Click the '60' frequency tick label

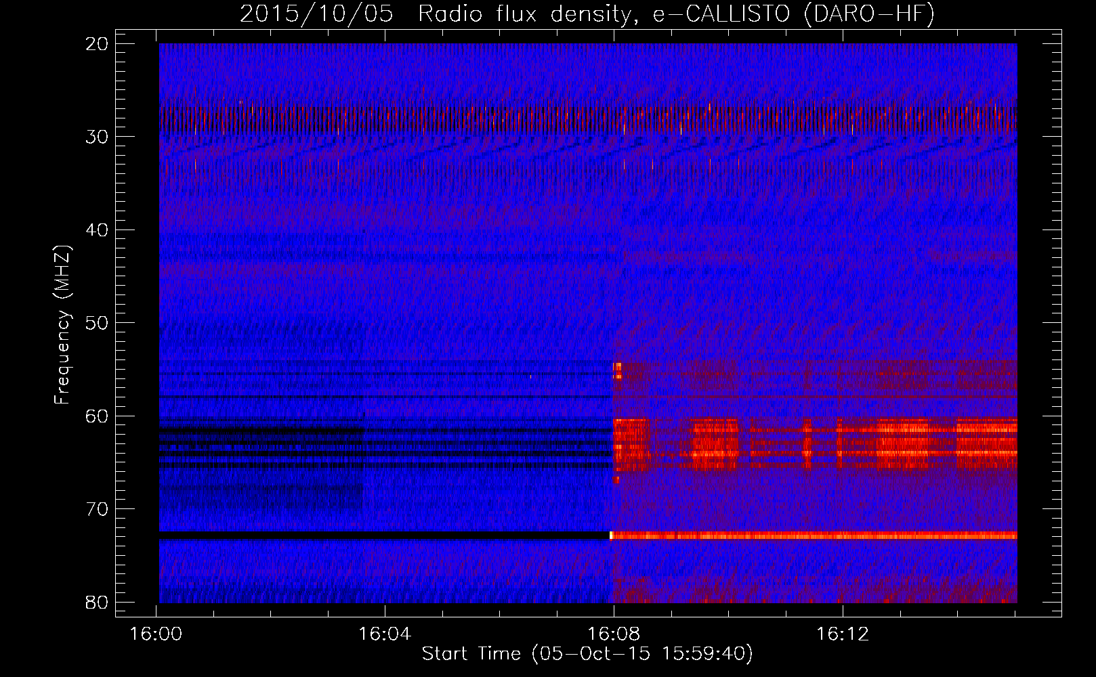(x=98, y=416)
